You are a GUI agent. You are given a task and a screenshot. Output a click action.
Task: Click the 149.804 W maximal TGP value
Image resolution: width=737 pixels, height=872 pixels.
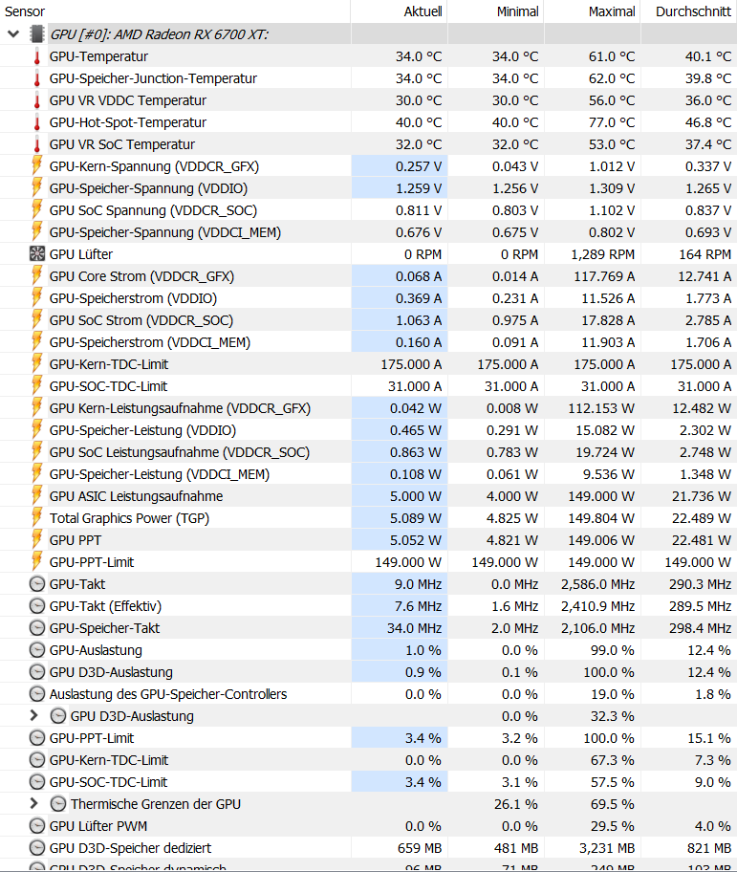[601, 518]
